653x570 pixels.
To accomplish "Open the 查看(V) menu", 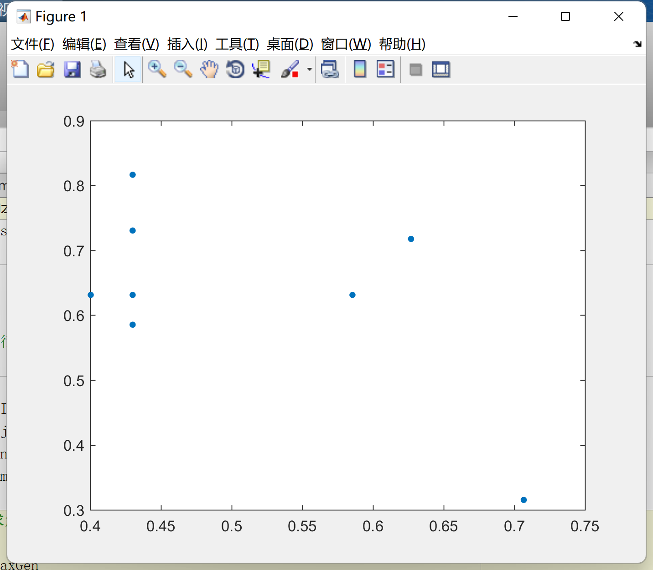I will click(137, 44).
